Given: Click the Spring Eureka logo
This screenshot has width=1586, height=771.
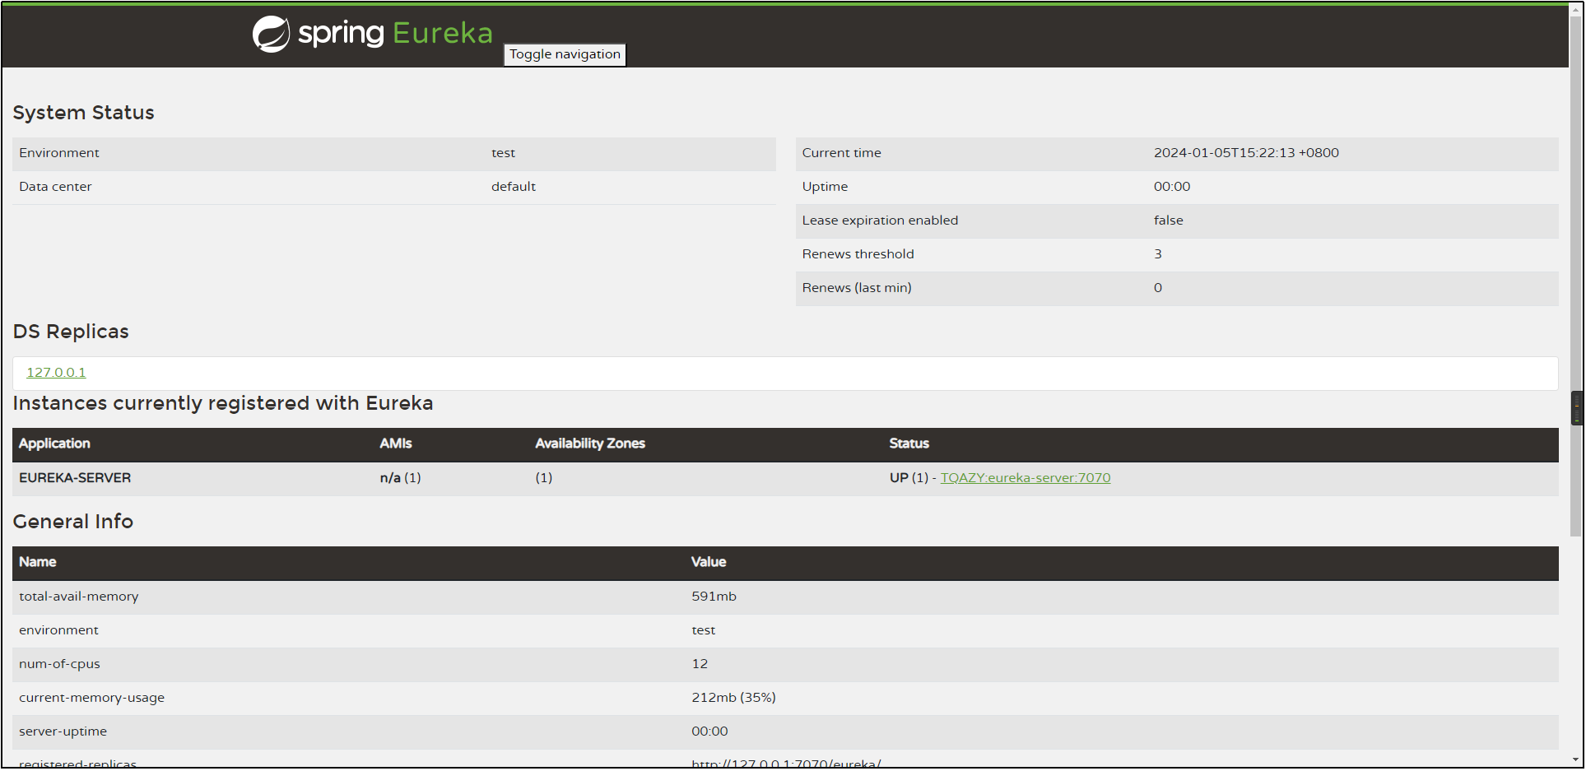Looking at the screenshot, I should click(372, 34).
